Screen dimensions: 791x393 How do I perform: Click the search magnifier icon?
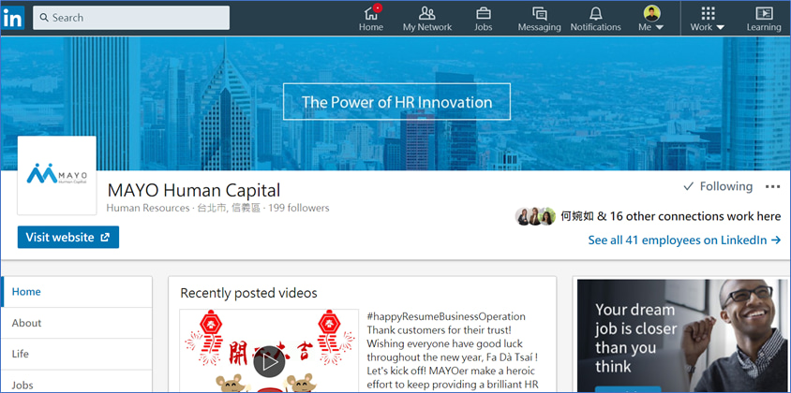click(44, 18)
